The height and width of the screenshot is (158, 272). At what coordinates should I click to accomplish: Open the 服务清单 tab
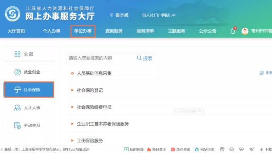point(145,31)
